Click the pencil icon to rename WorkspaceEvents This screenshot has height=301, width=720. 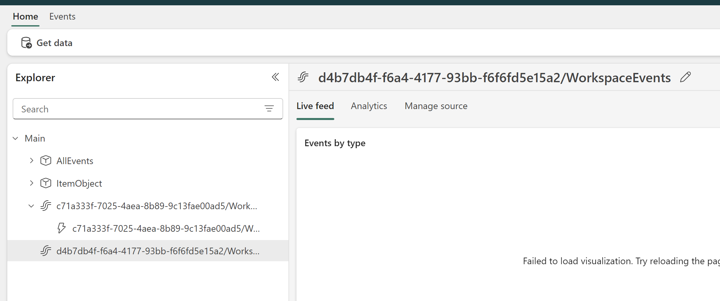tap(685, 77)
